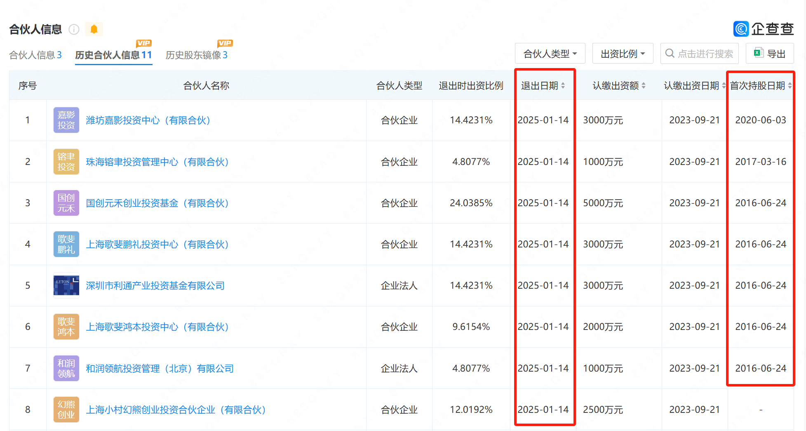The image size is (806, 431).
Task: Click the magnifier icon in the search box
Action: [670, 53]
